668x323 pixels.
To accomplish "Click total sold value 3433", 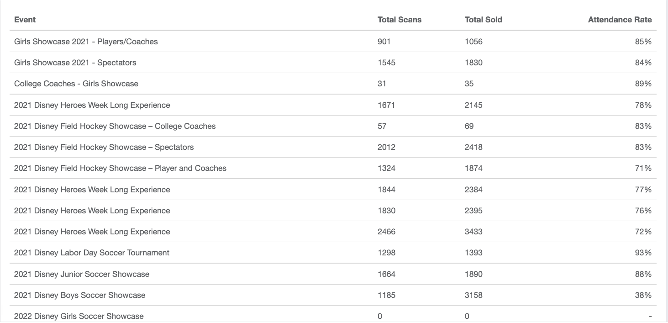I will pyautogui.click(x=473, y=232).
